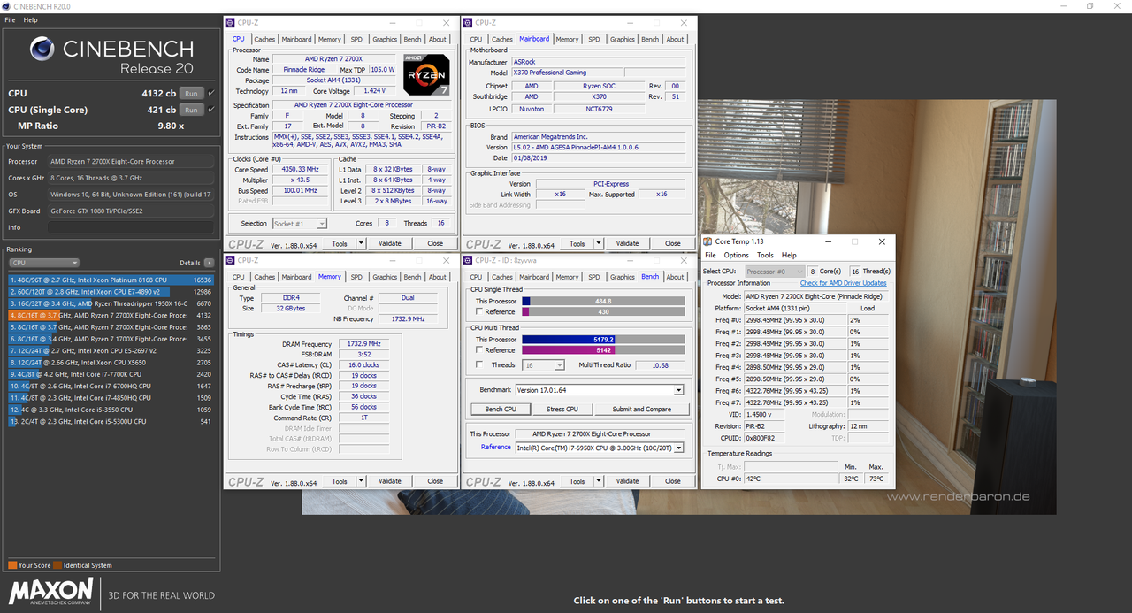Click the Details button in Ranking
This screenshot has height=613, width=1132.
[x=190, y=263]
